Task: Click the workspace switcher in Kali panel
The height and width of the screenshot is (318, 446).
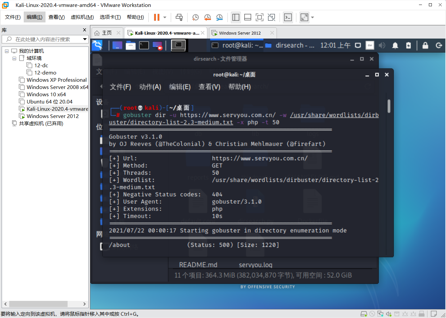Action: coord(178,45)
